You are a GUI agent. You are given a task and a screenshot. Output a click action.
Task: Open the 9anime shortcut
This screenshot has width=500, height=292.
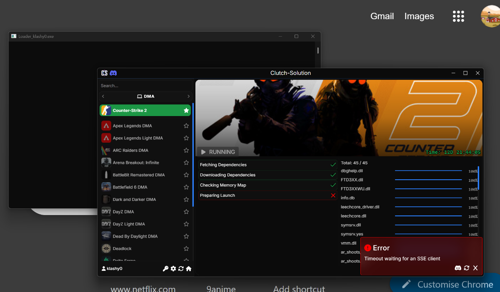(x=221, y=288)
